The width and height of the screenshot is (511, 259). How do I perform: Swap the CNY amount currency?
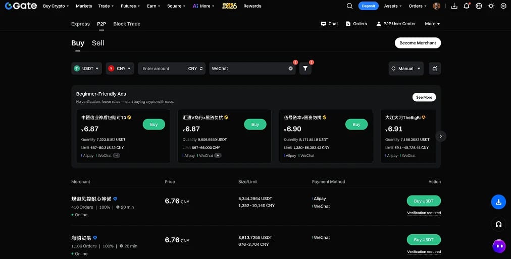pos(201,69)
